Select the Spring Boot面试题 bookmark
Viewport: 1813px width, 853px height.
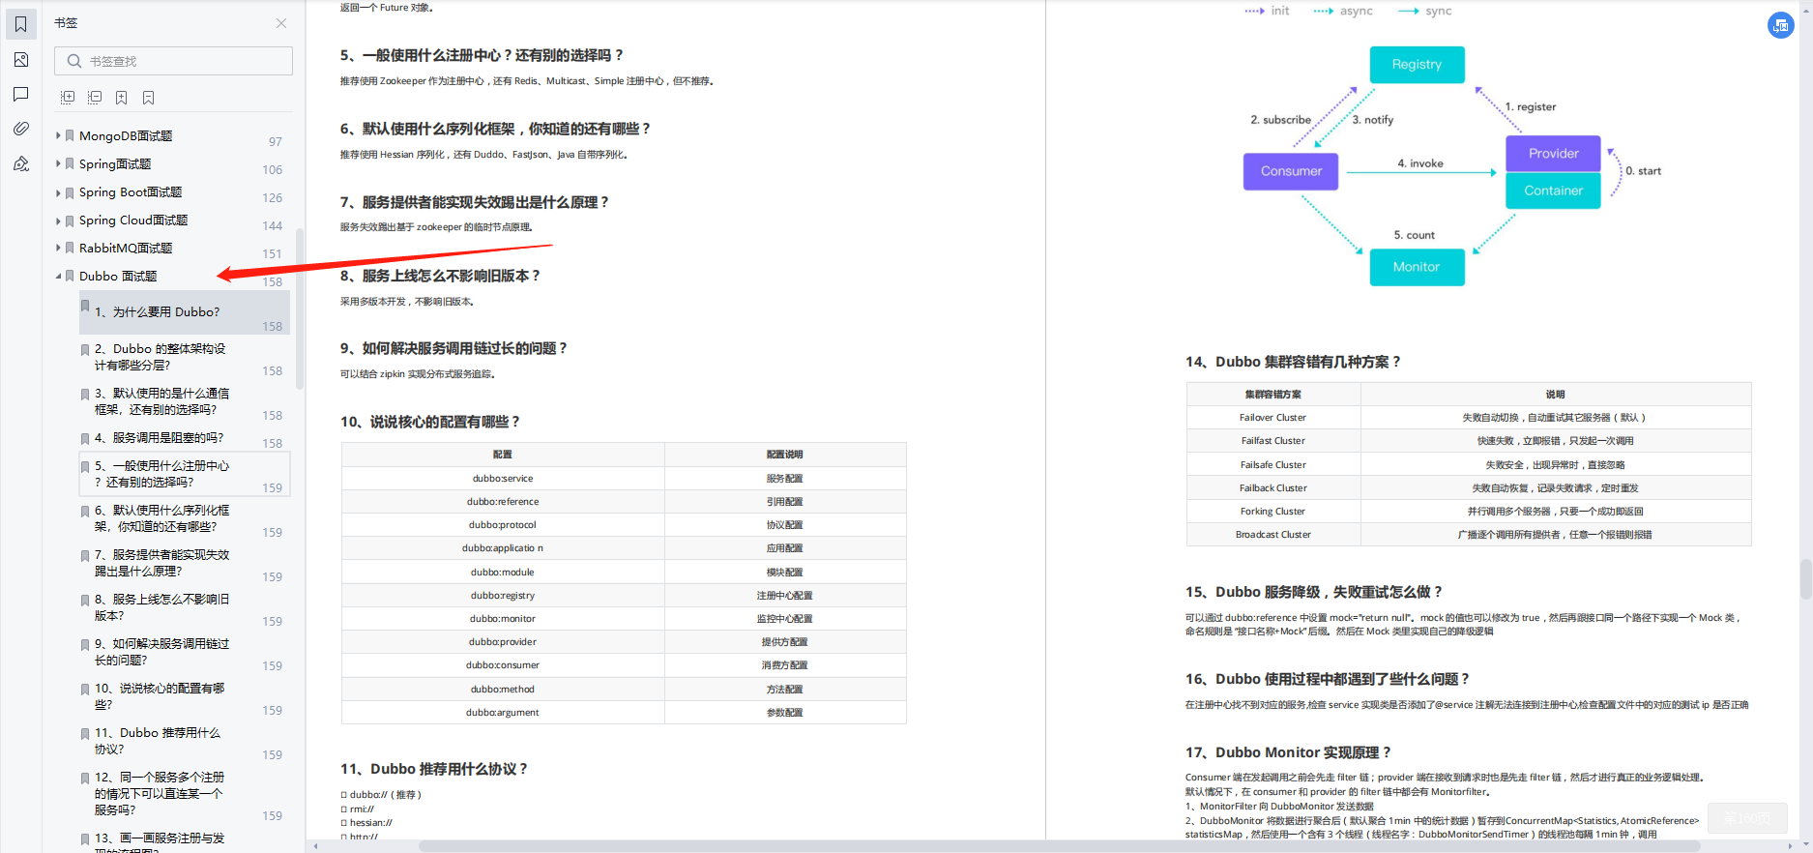point(131,192)
